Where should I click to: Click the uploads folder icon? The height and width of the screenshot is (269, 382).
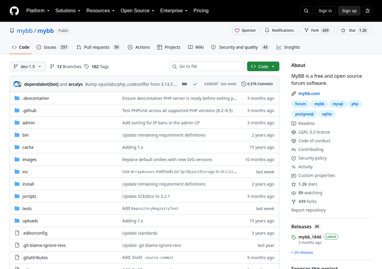17,221
